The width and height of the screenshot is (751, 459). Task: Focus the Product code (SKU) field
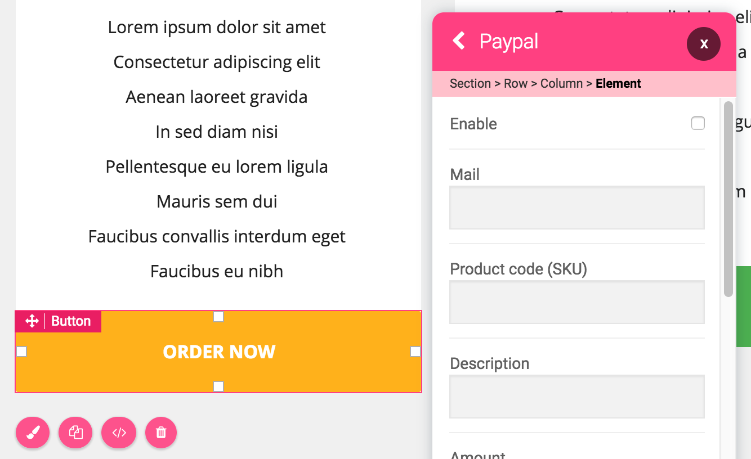[x=576, y=302]
